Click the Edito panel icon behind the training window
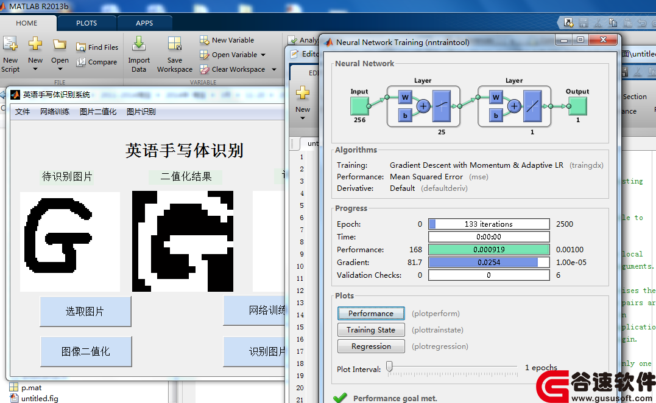The width and height of the screenshot is (656, 403). tap(295, 54)
